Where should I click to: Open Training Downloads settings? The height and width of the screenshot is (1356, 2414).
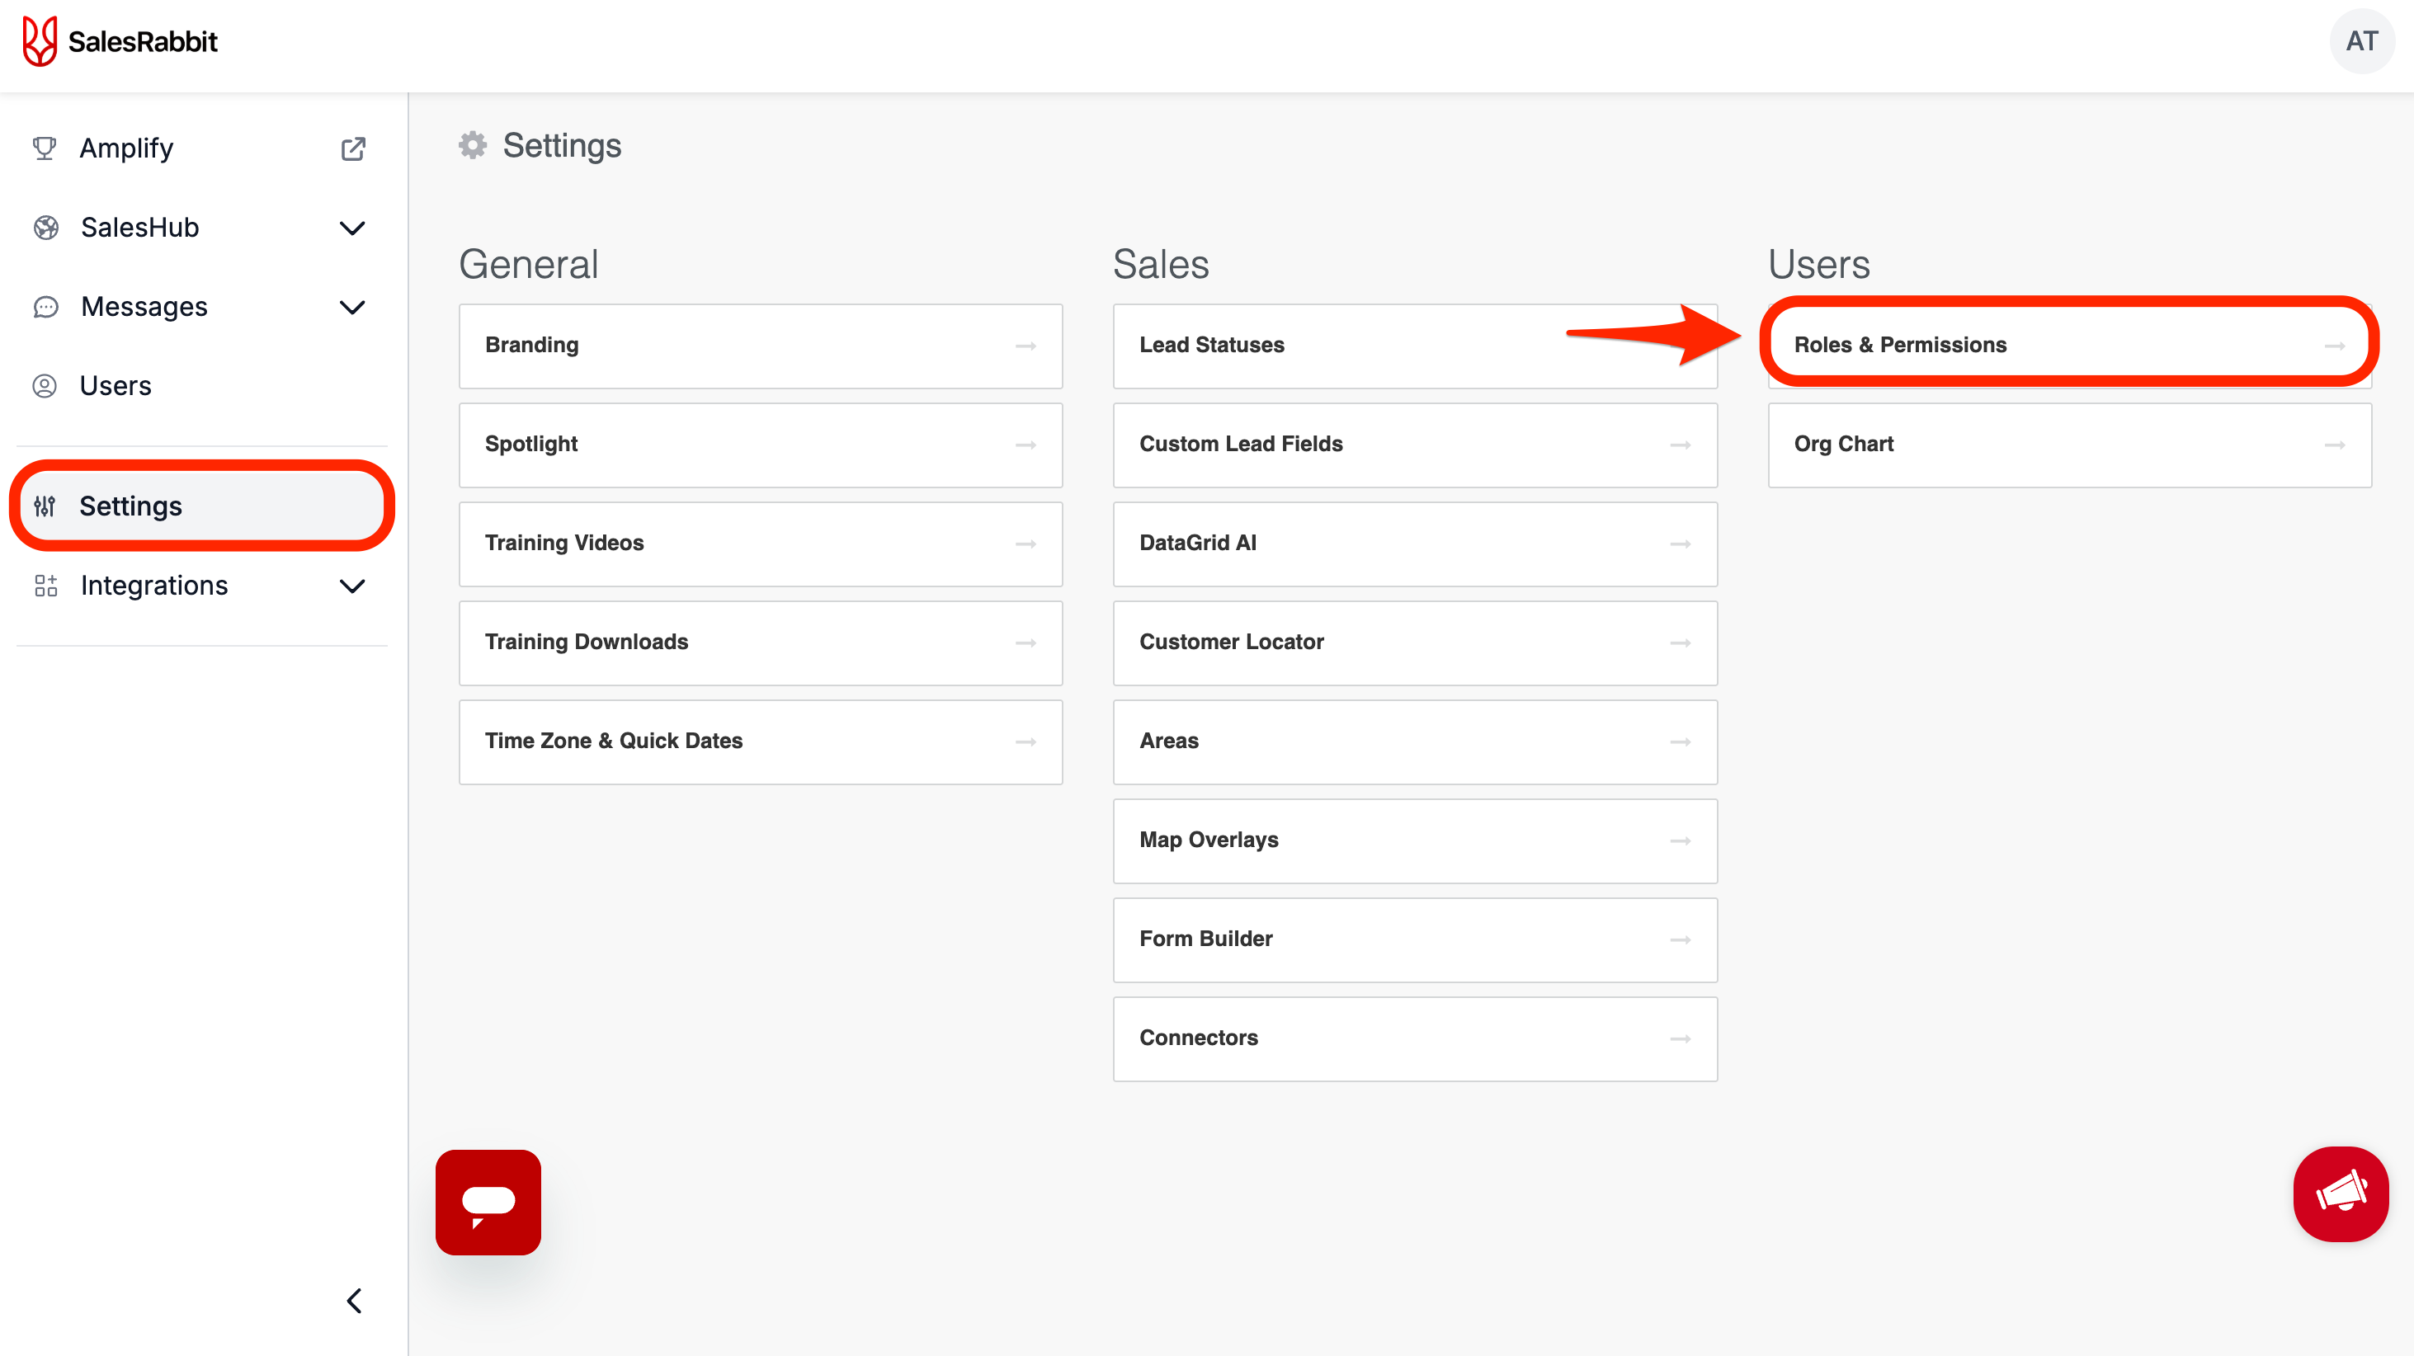[760, 643]
